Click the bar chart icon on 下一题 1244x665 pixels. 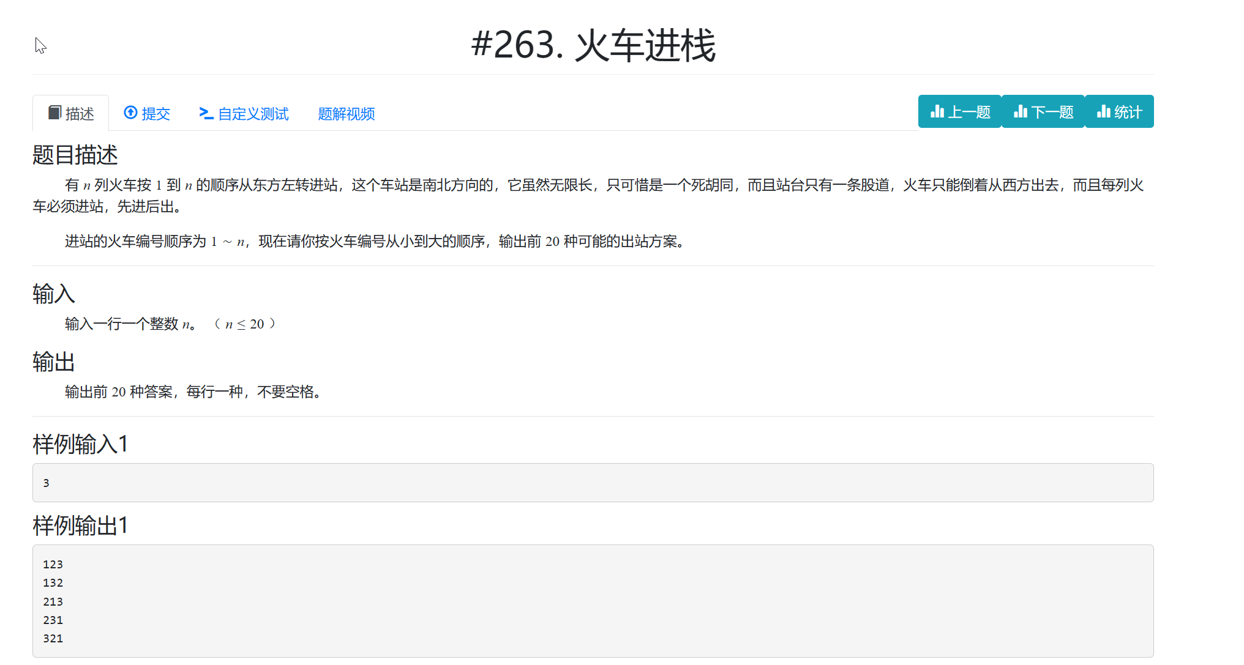pos(1020,111)
